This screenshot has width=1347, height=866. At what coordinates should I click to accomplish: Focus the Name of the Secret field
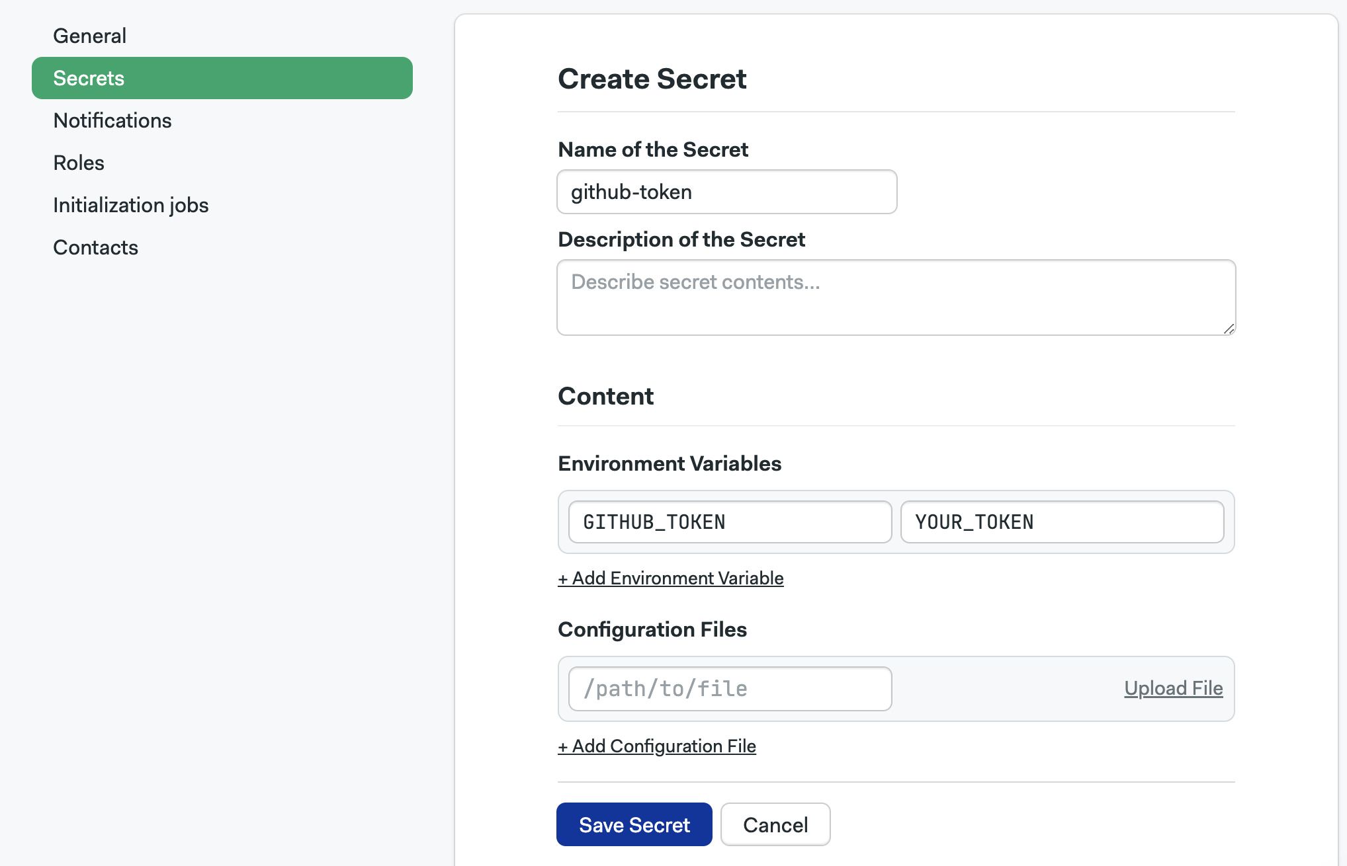(x=727, y=192)
